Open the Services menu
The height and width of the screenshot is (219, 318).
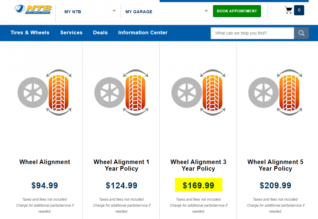coord(71,32)
